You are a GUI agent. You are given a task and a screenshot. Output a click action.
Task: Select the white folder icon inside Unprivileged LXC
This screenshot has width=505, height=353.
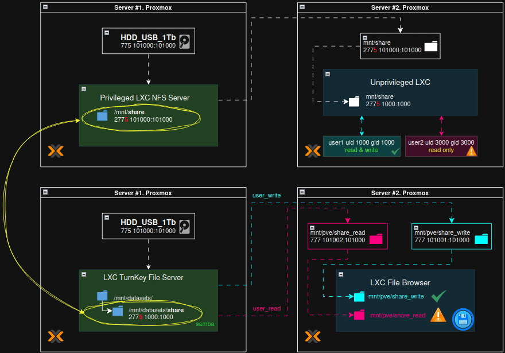click(353, 101)
